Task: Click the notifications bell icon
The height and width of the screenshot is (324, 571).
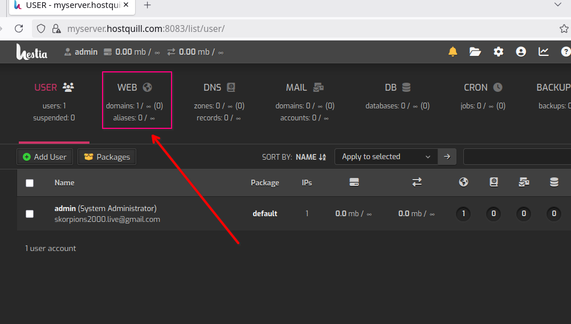Action: click(x=452, y=52)
